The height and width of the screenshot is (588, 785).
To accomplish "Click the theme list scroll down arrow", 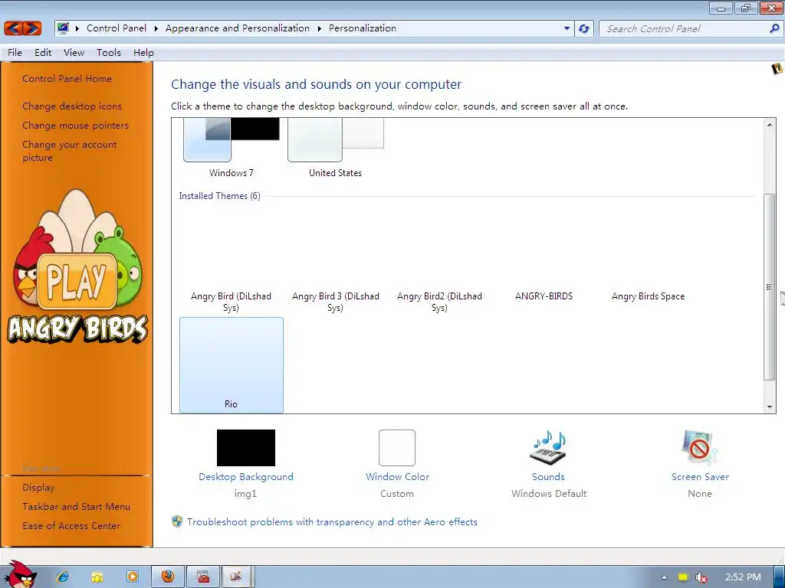I will pyautogui.click(x=770, y=407).
